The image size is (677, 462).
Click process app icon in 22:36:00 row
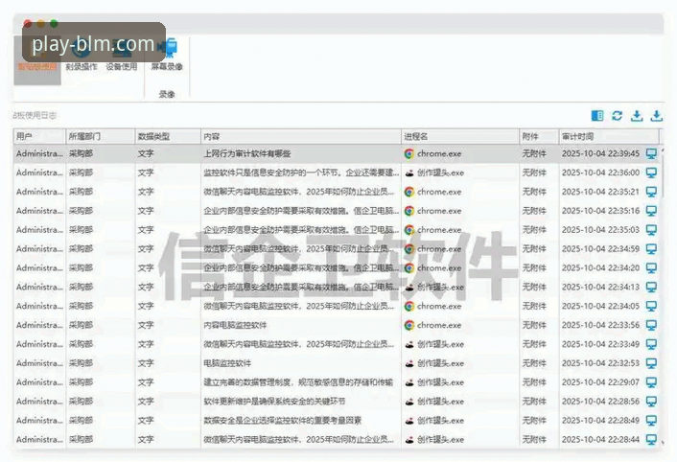tap(409, 173)
